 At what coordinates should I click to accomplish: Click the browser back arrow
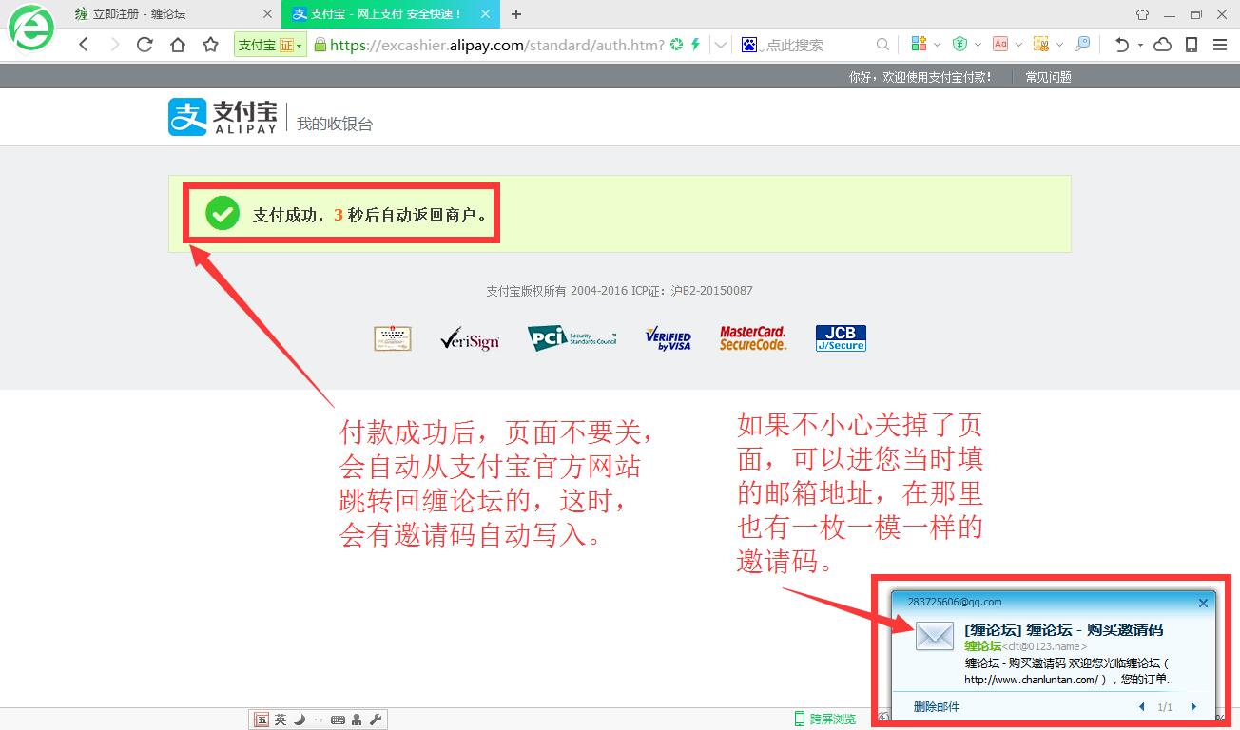[84, 45]
